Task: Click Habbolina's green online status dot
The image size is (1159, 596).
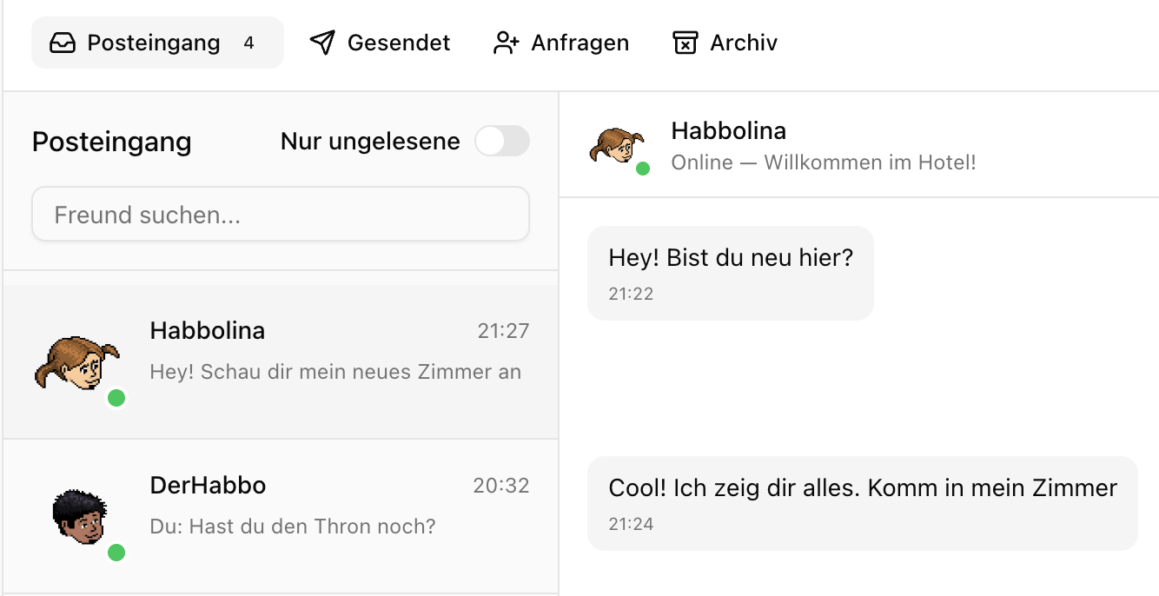Action: click(116, 398)
